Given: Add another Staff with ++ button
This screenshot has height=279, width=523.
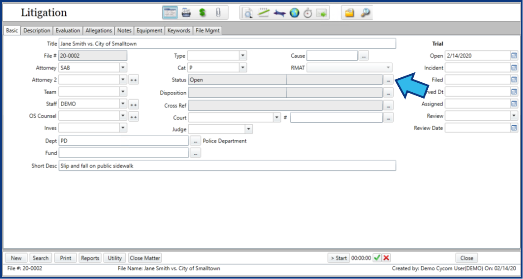Looking at the screenshot, I should coord(134,104).
